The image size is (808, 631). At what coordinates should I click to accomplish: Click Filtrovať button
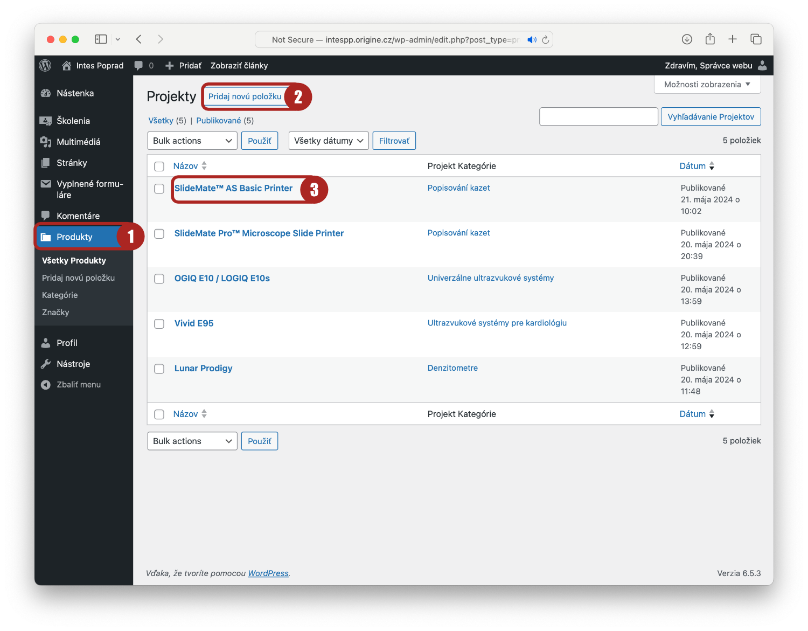click(394, 141)
